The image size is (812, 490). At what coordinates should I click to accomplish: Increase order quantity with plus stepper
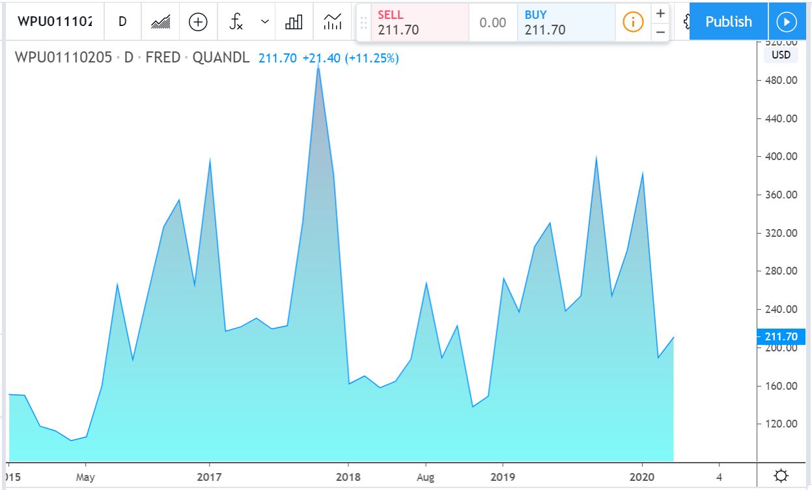(x=660, y=14)
